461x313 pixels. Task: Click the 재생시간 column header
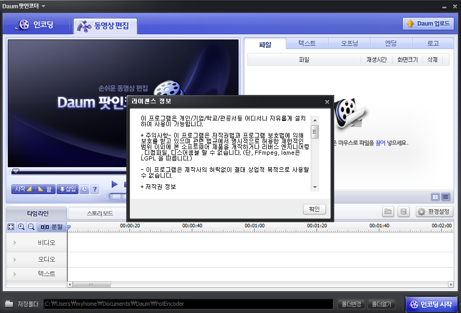[376, 60]
